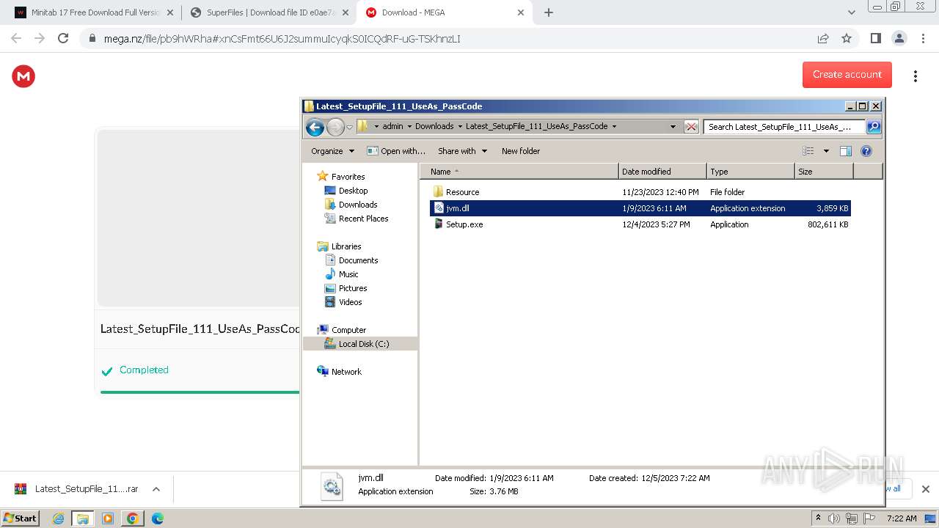Image resolution: width=939 pixels, height=528 pixels.
Task: Click New folder toolbar button
Action: pos(521,151)
